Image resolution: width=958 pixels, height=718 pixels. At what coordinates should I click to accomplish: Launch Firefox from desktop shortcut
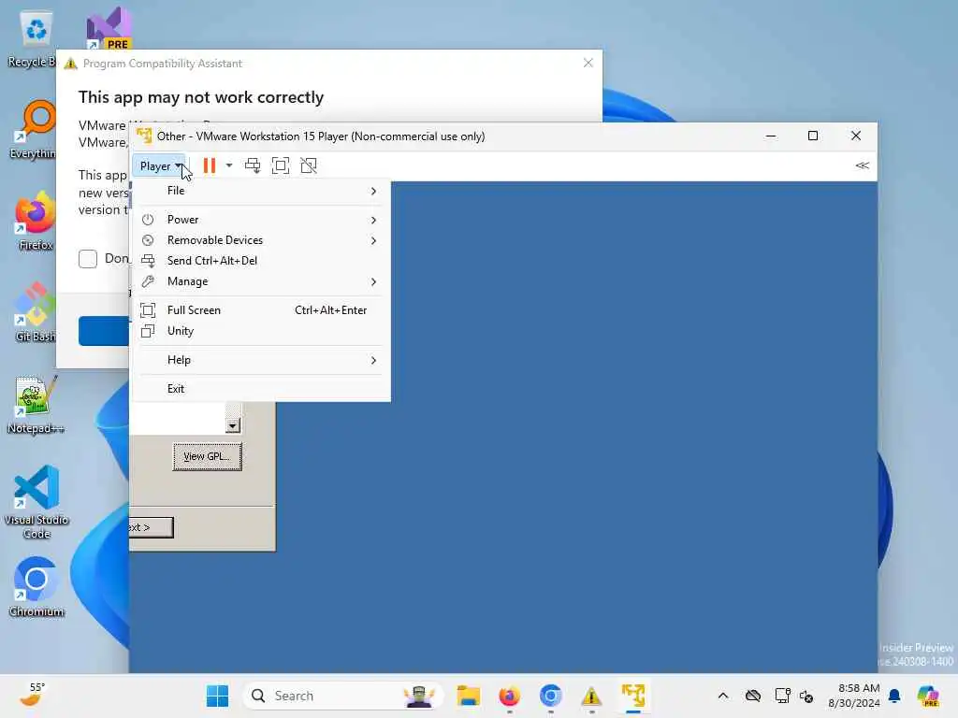35,221
